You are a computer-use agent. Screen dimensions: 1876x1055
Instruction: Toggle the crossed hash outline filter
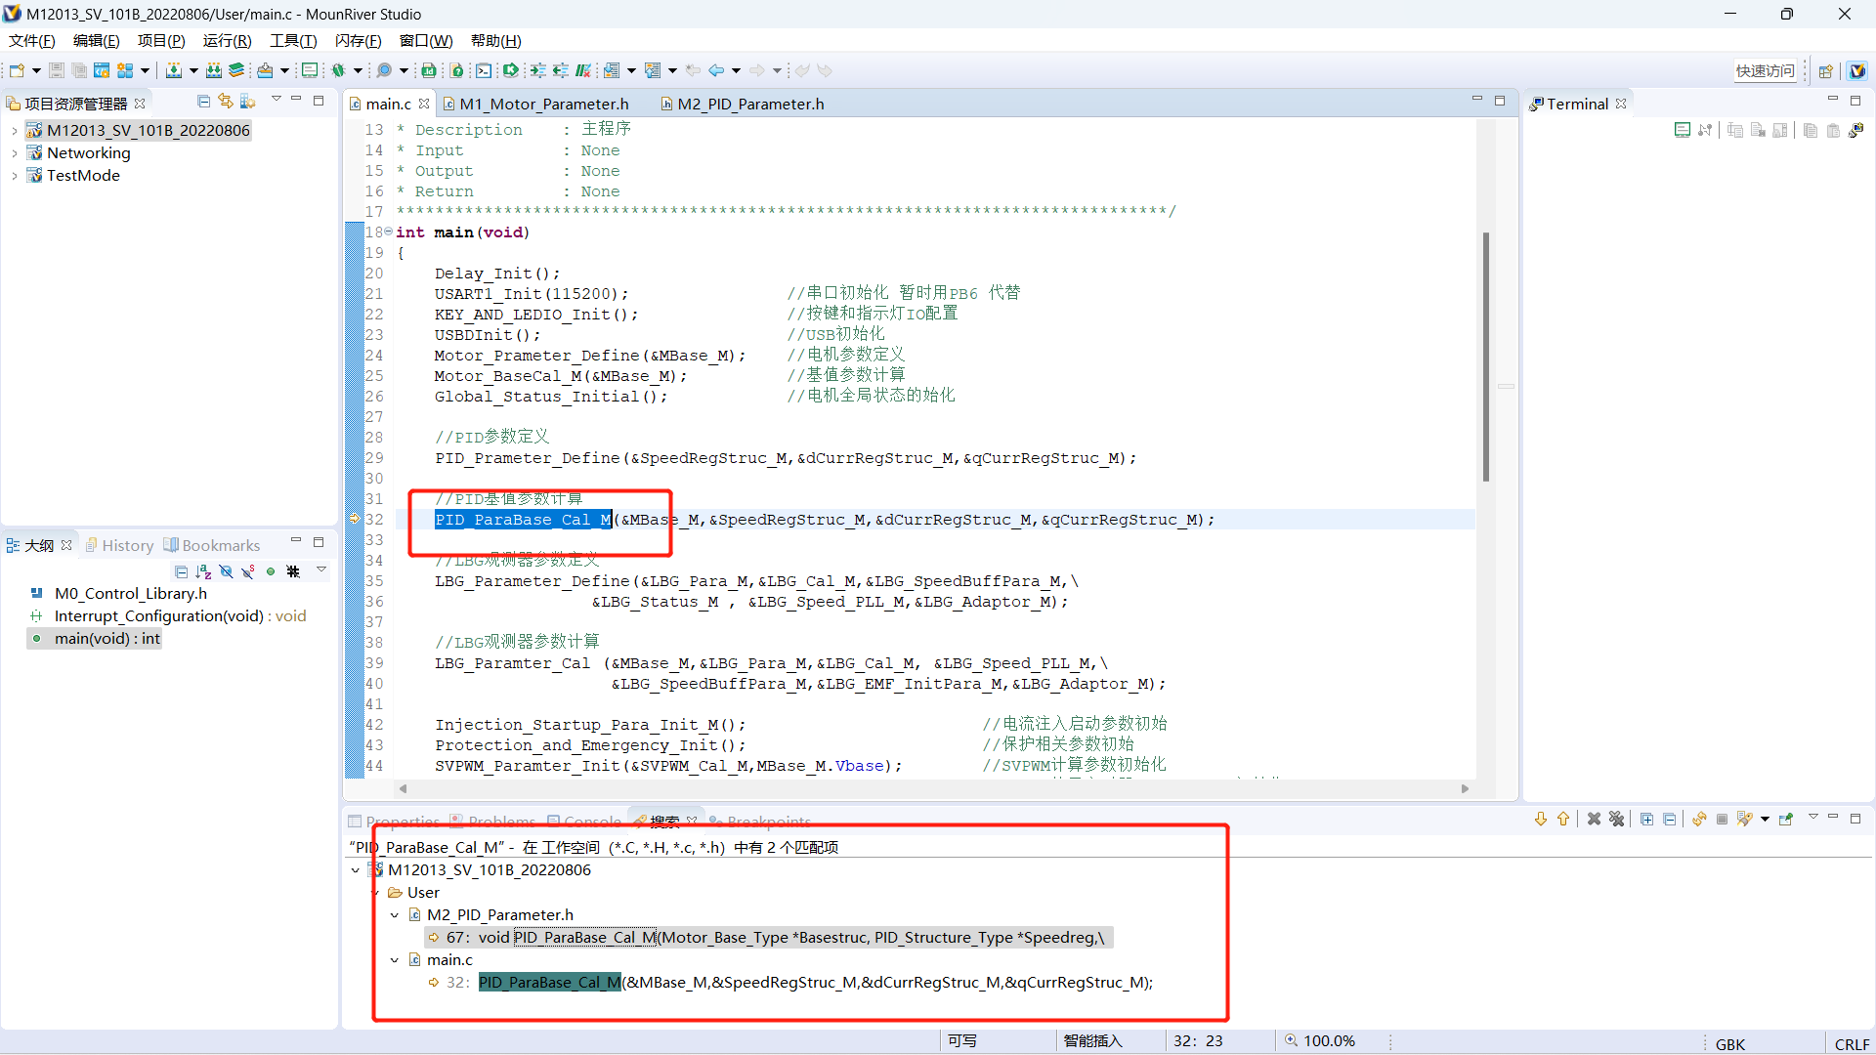pyautogui.click(x=293, y=571)
